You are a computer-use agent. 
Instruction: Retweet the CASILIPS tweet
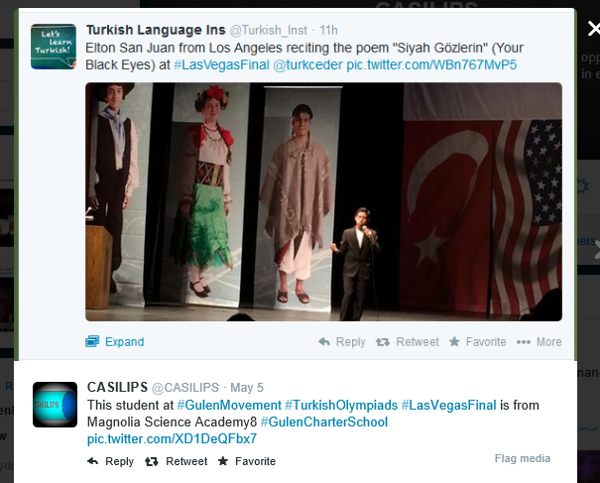(x=176, y=461)
